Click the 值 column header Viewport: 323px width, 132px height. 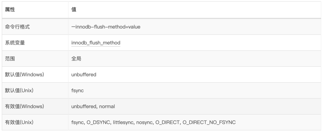tap(74, 10)
